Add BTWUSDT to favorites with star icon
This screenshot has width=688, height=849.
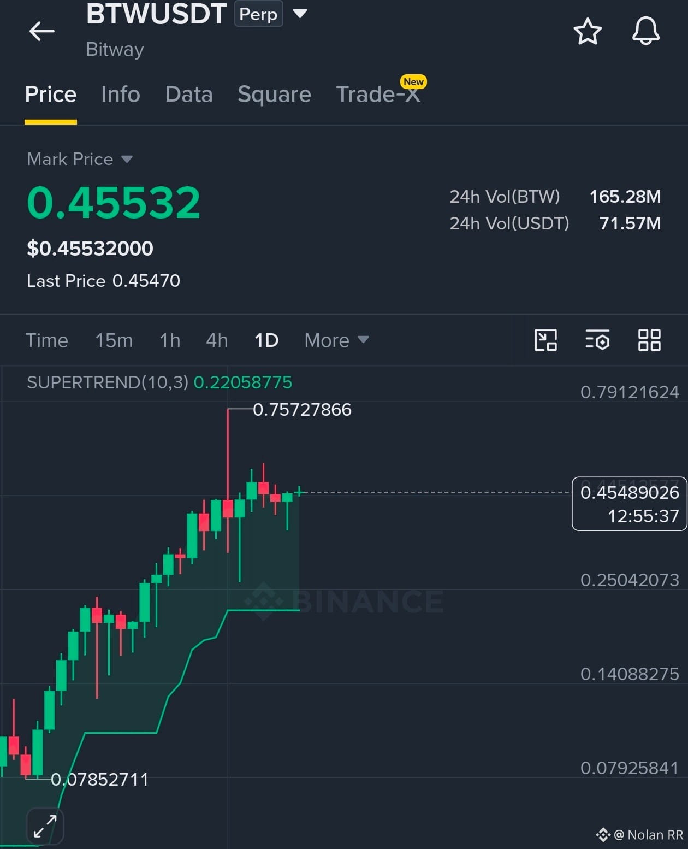click(x=588, y=31)
